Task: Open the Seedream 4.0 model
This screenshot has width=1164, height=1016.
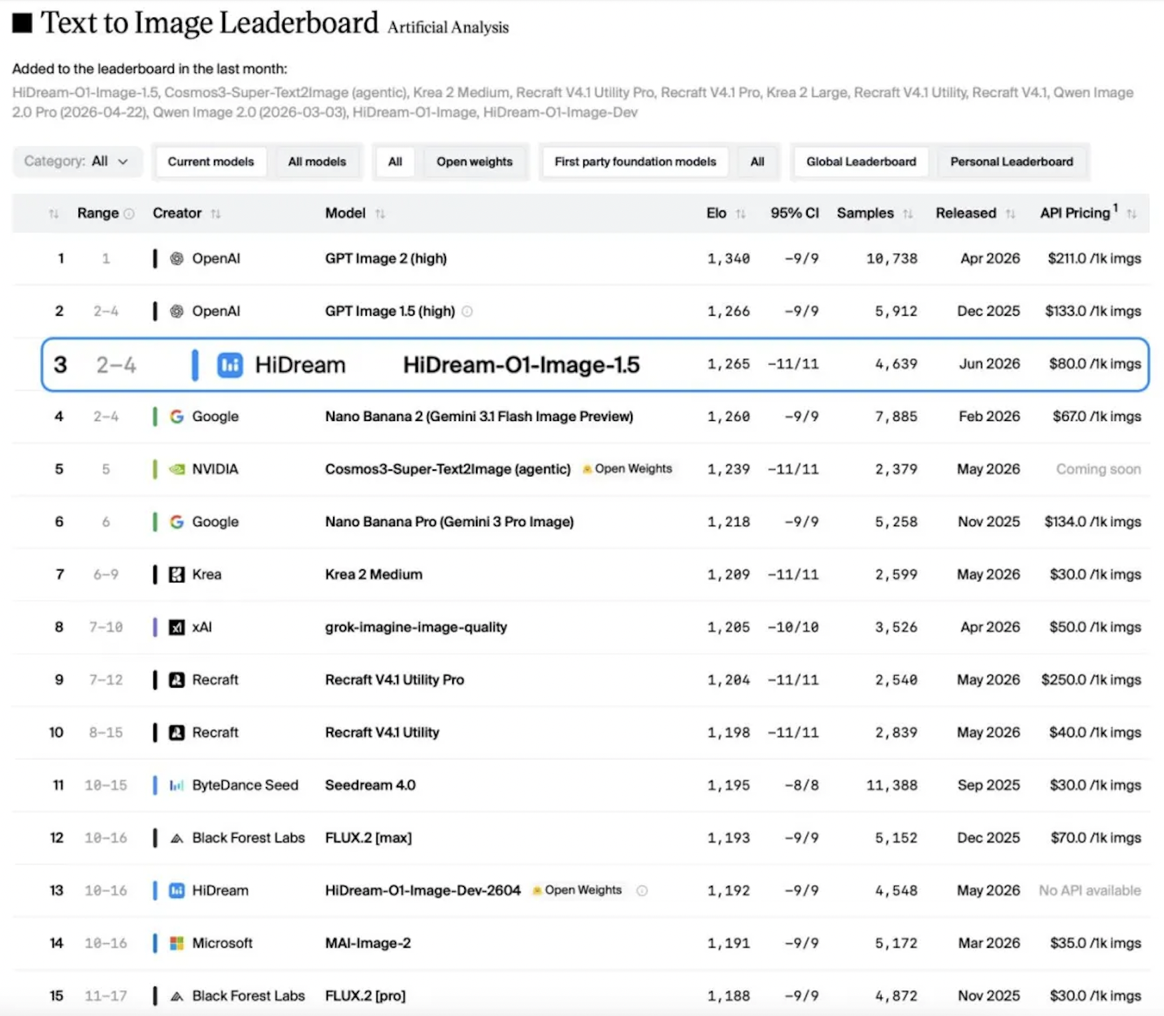Action: [370, 785]
